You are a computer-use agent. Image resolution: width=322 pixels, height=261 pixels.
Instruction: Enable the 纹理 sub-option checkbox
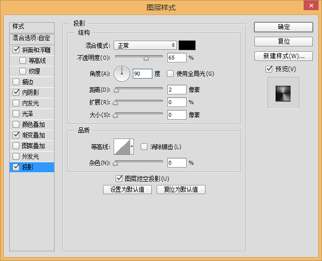[23, 71]
